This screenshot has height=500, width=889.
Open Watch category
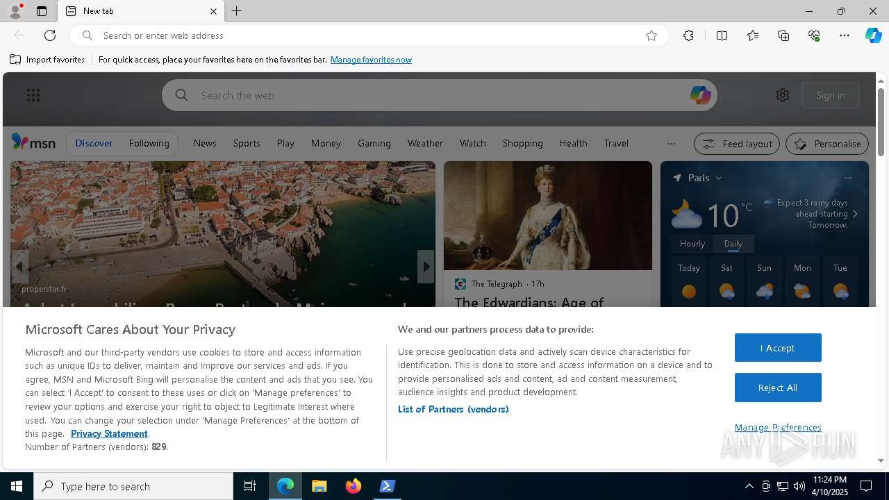coord(472,143)
